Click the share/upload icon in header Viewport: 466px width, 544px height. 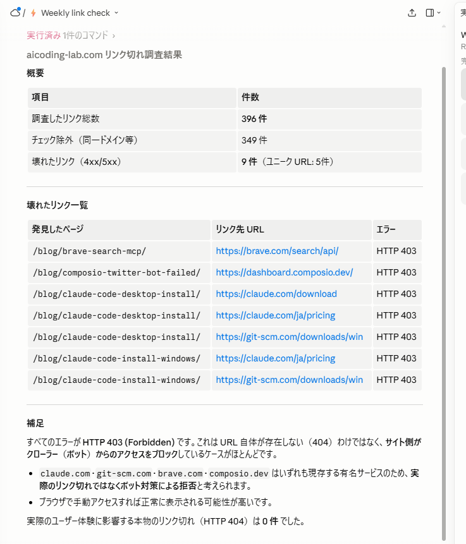click(412, 13)
